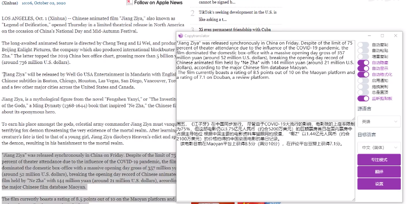Screen dimensions: 410x204
Task: Maximize the Copytranslator window
Action: pos(382,36)
